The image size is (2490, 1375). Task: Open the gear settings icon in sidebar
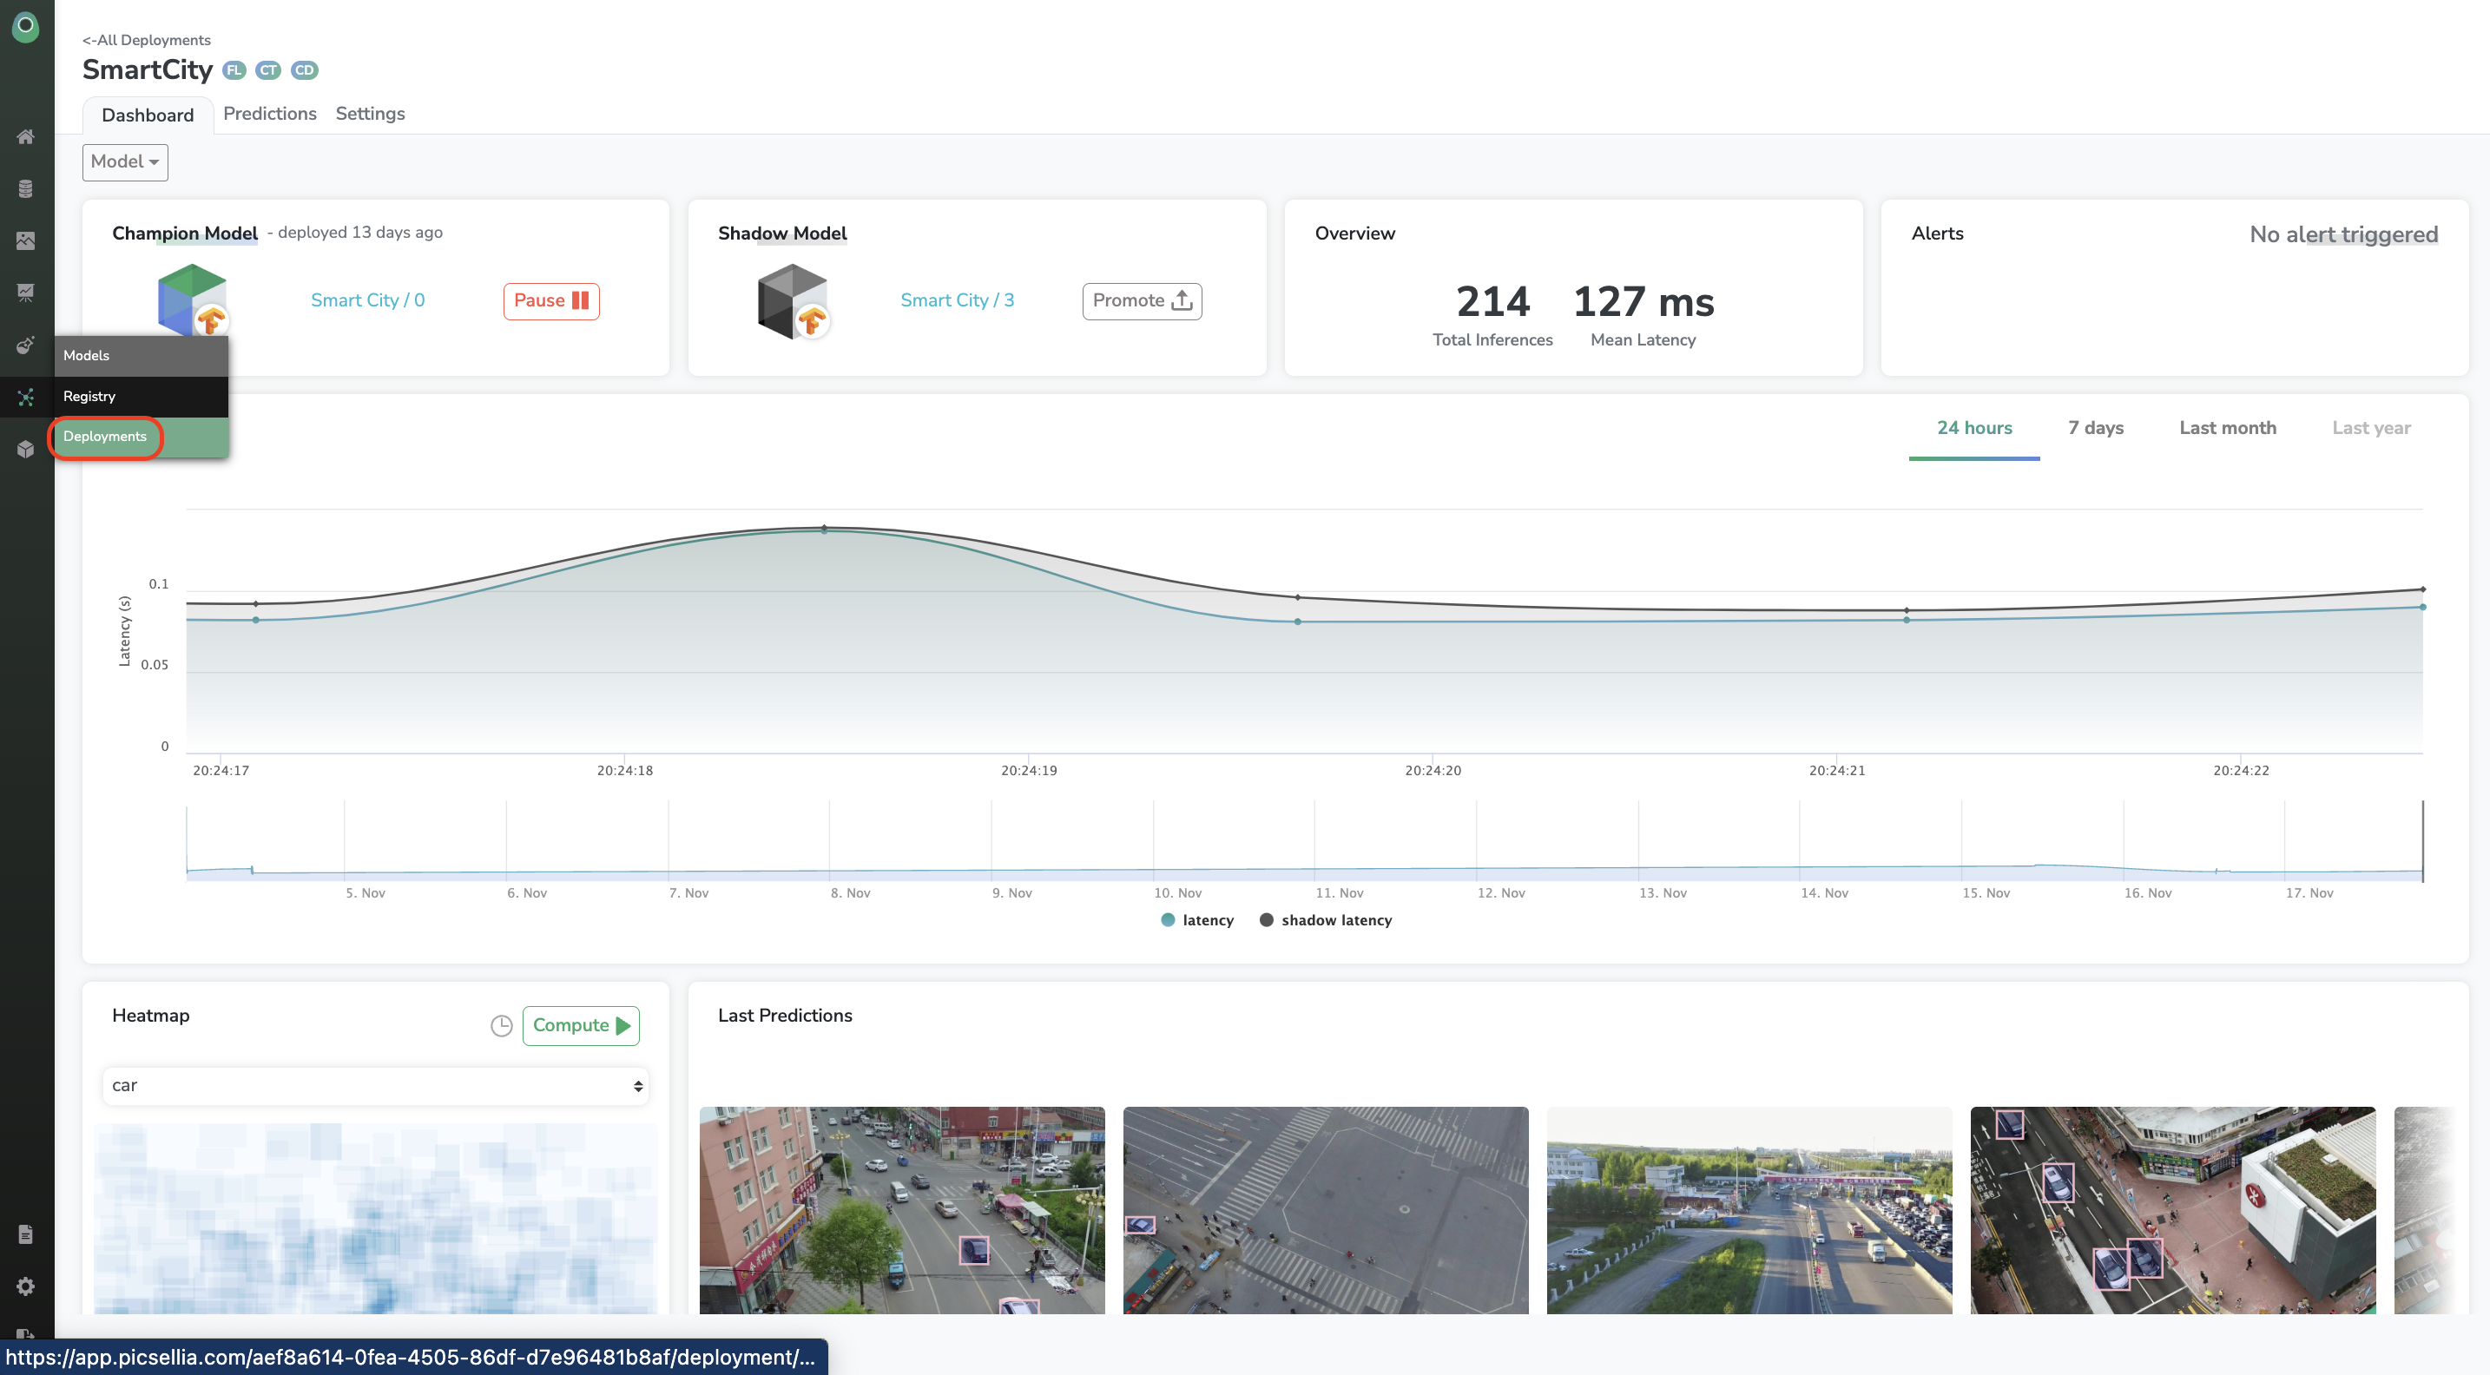(25, 1286)
